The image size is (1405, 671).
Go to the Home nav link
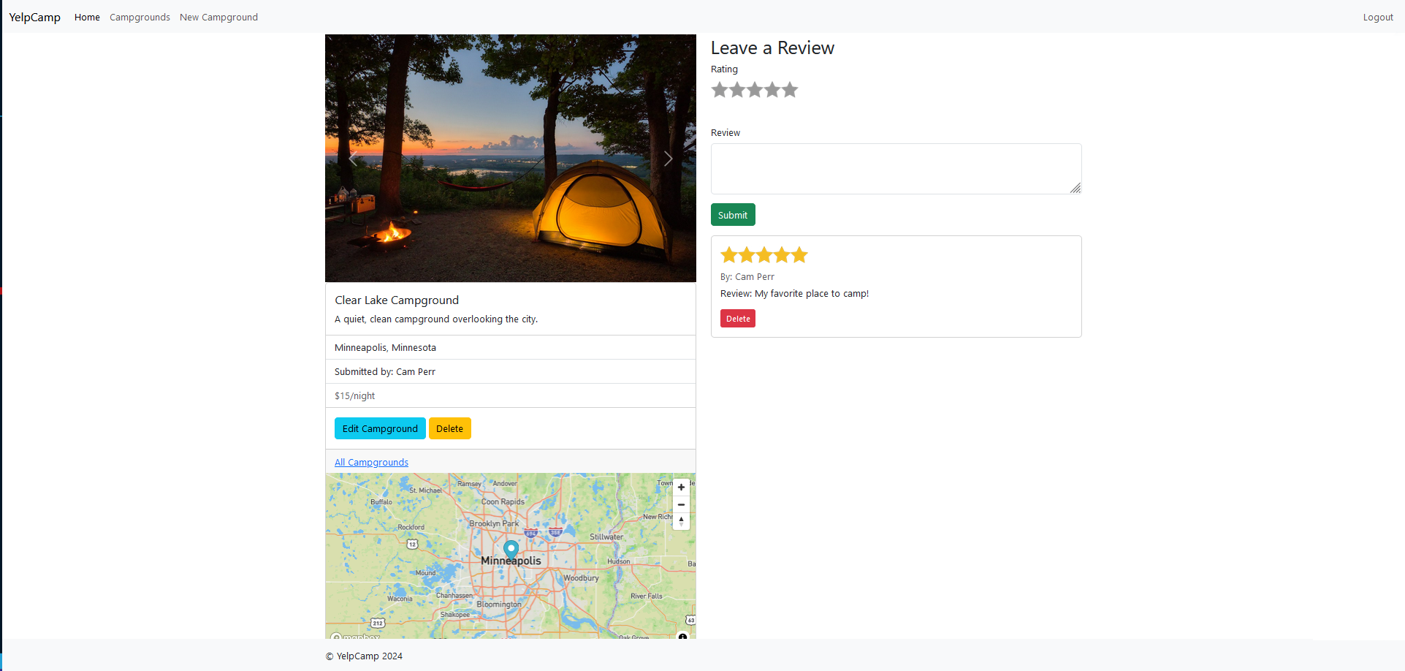tap(87, 18)
